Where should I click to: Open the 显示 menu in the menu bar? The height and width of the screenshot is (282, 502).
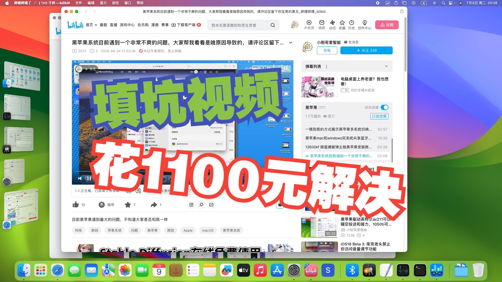tap(103, 3)
